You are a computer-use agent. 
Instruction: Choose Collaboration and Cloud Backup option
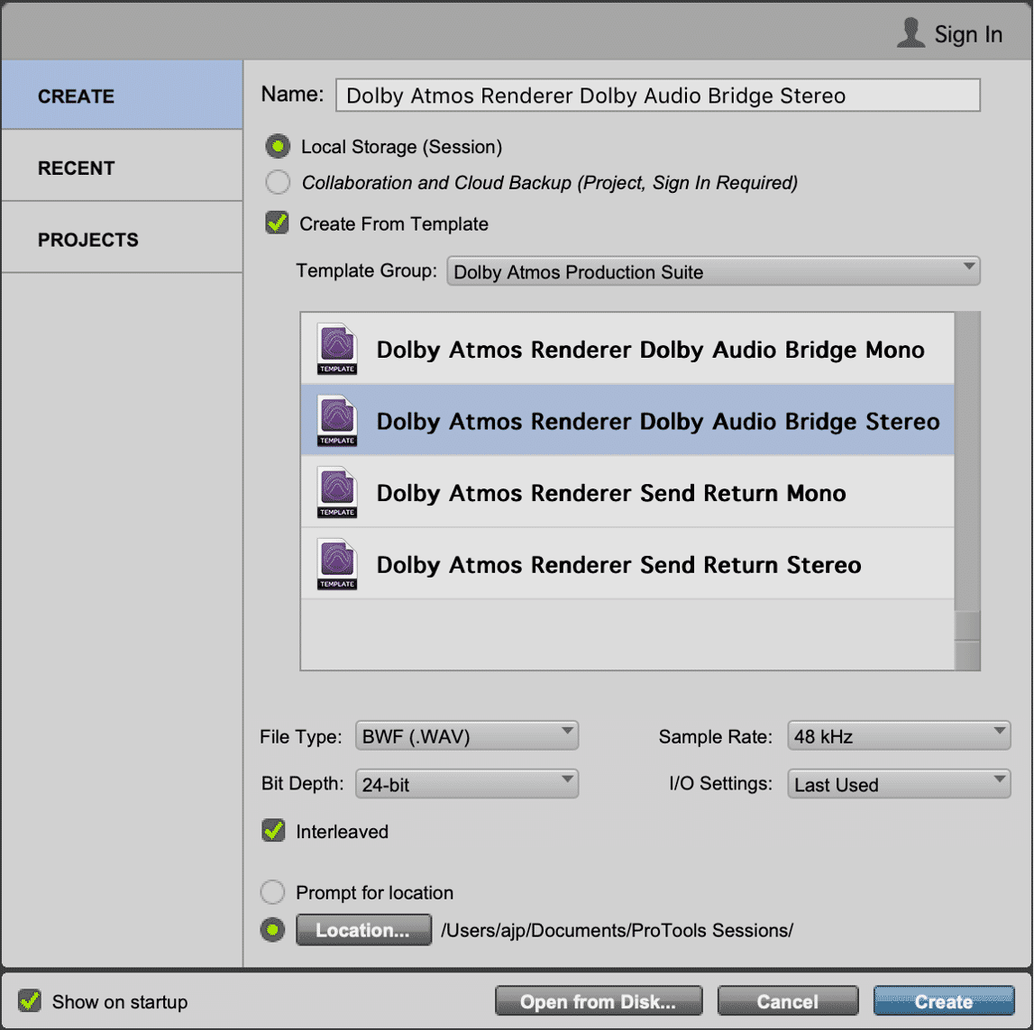278,182
